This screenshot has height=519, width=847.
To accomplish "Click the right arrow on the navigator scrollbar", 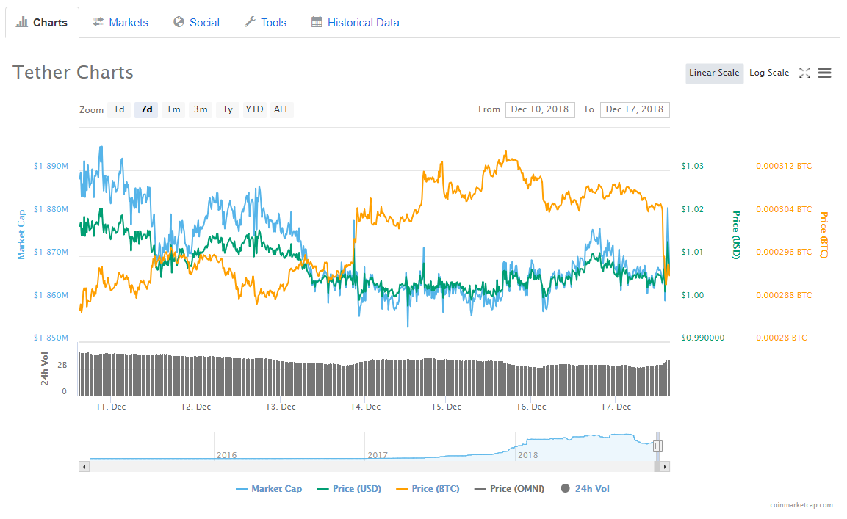I will pos(665,465).
